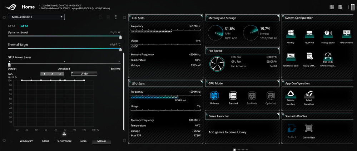357x151 pixels.
Task: Click the fan wheel icon in Fan Speed
Action: 217,63
